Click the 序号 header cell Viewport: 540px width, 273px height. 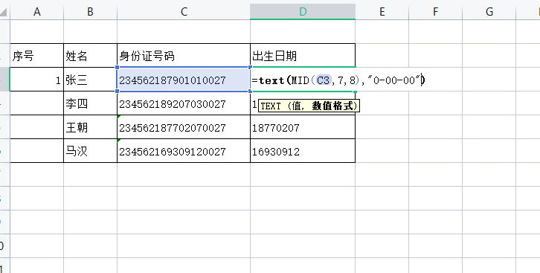pos(37,56)
